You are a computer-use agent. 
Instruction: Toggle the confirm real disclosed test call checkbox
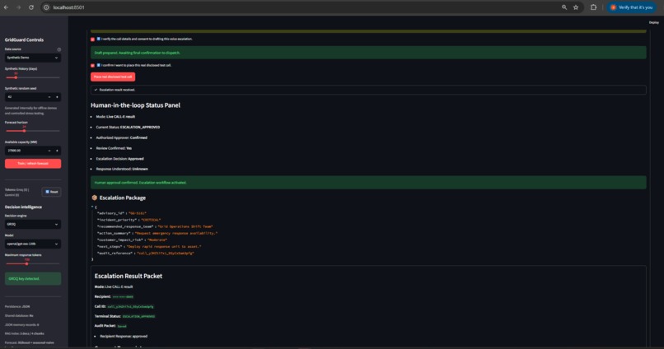pos(92,66)
